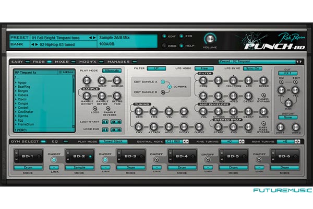Open the LFO Sync dropdown

click(252, 68)
